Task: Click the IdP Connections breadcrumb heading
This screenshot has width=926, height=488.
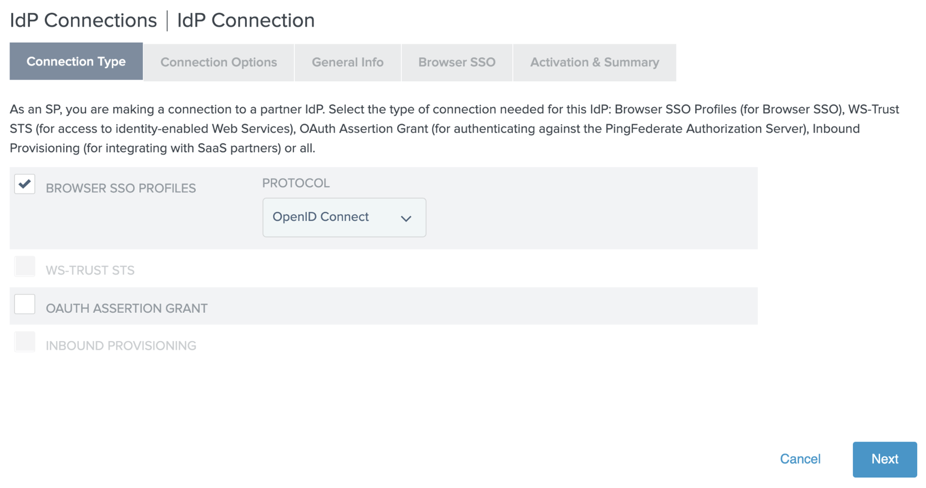Action: point(83,21)
